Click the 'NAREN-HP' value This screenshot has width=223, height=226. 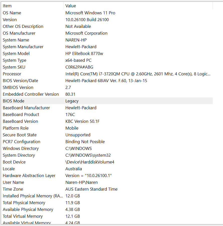(76, 40)
